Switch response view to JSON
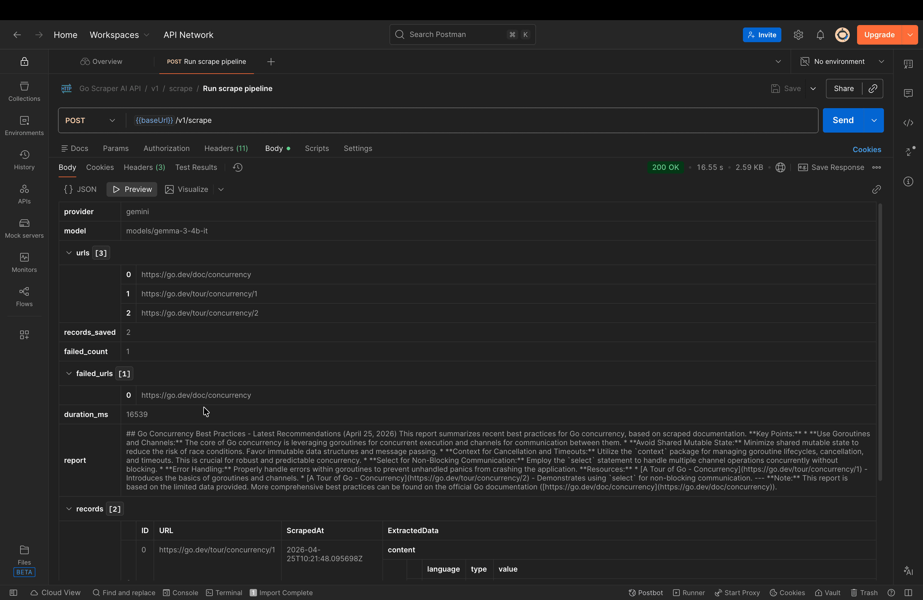This screenshot has width=923, height=600. pos(80,189)
